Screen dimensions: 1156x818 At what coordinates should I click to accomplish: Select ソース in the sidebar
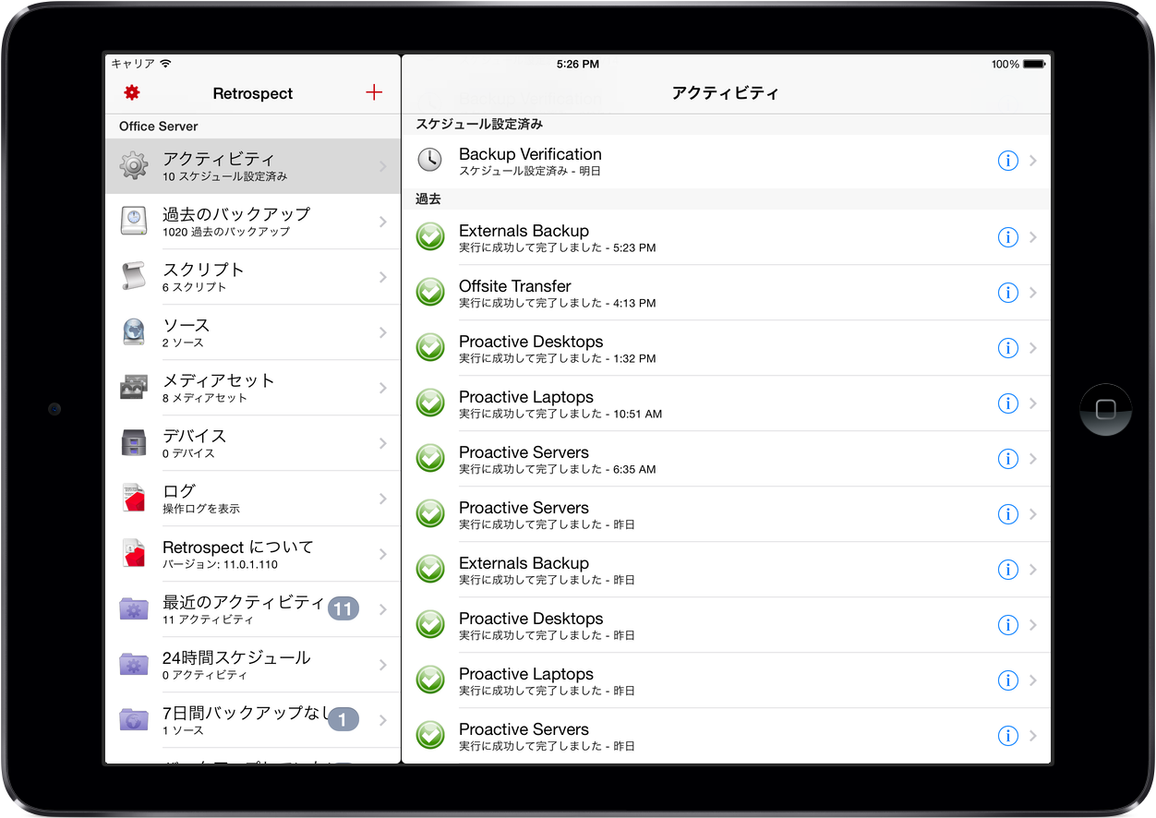click(253, 332)
